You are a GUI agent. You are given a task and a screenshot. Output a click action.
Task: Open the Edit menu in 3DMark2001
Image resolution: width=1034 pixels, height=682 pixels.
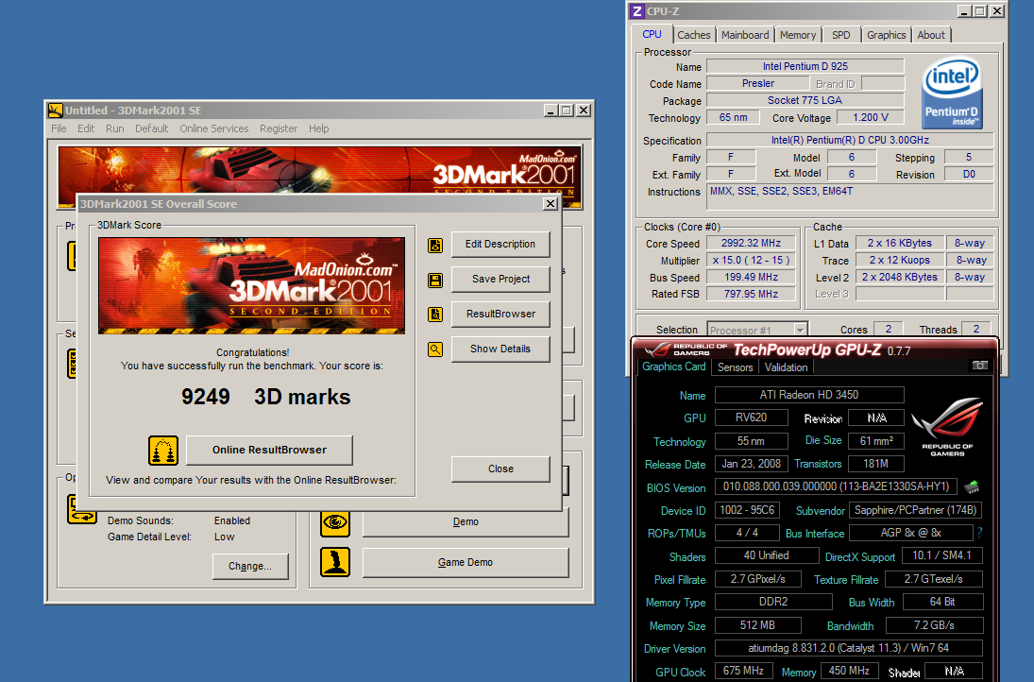coord(86,128)
